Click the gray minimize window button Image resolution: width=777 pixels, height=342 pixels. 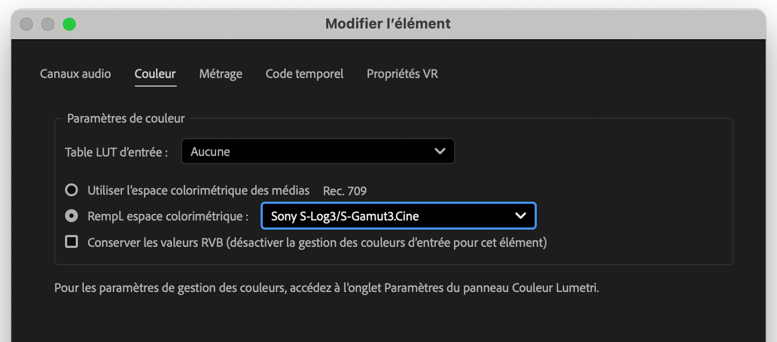click(x=48, y=24)
